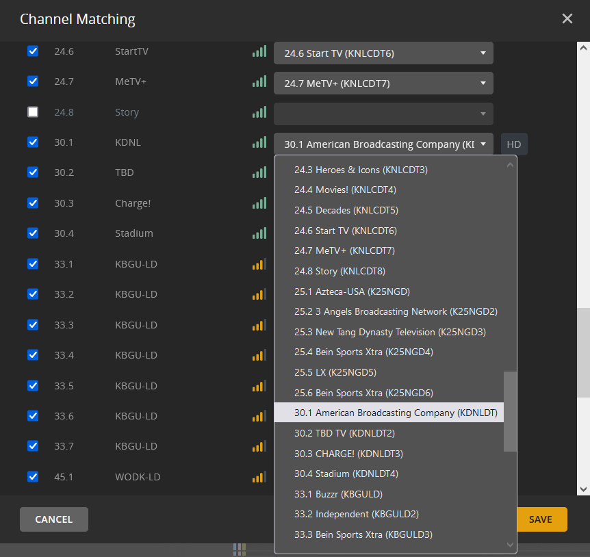This screenshot has width=590, height=557.
Task: Select 25.4 Bein Sports Xtra (K25NGD4)
Action: [x=389, y=352]
